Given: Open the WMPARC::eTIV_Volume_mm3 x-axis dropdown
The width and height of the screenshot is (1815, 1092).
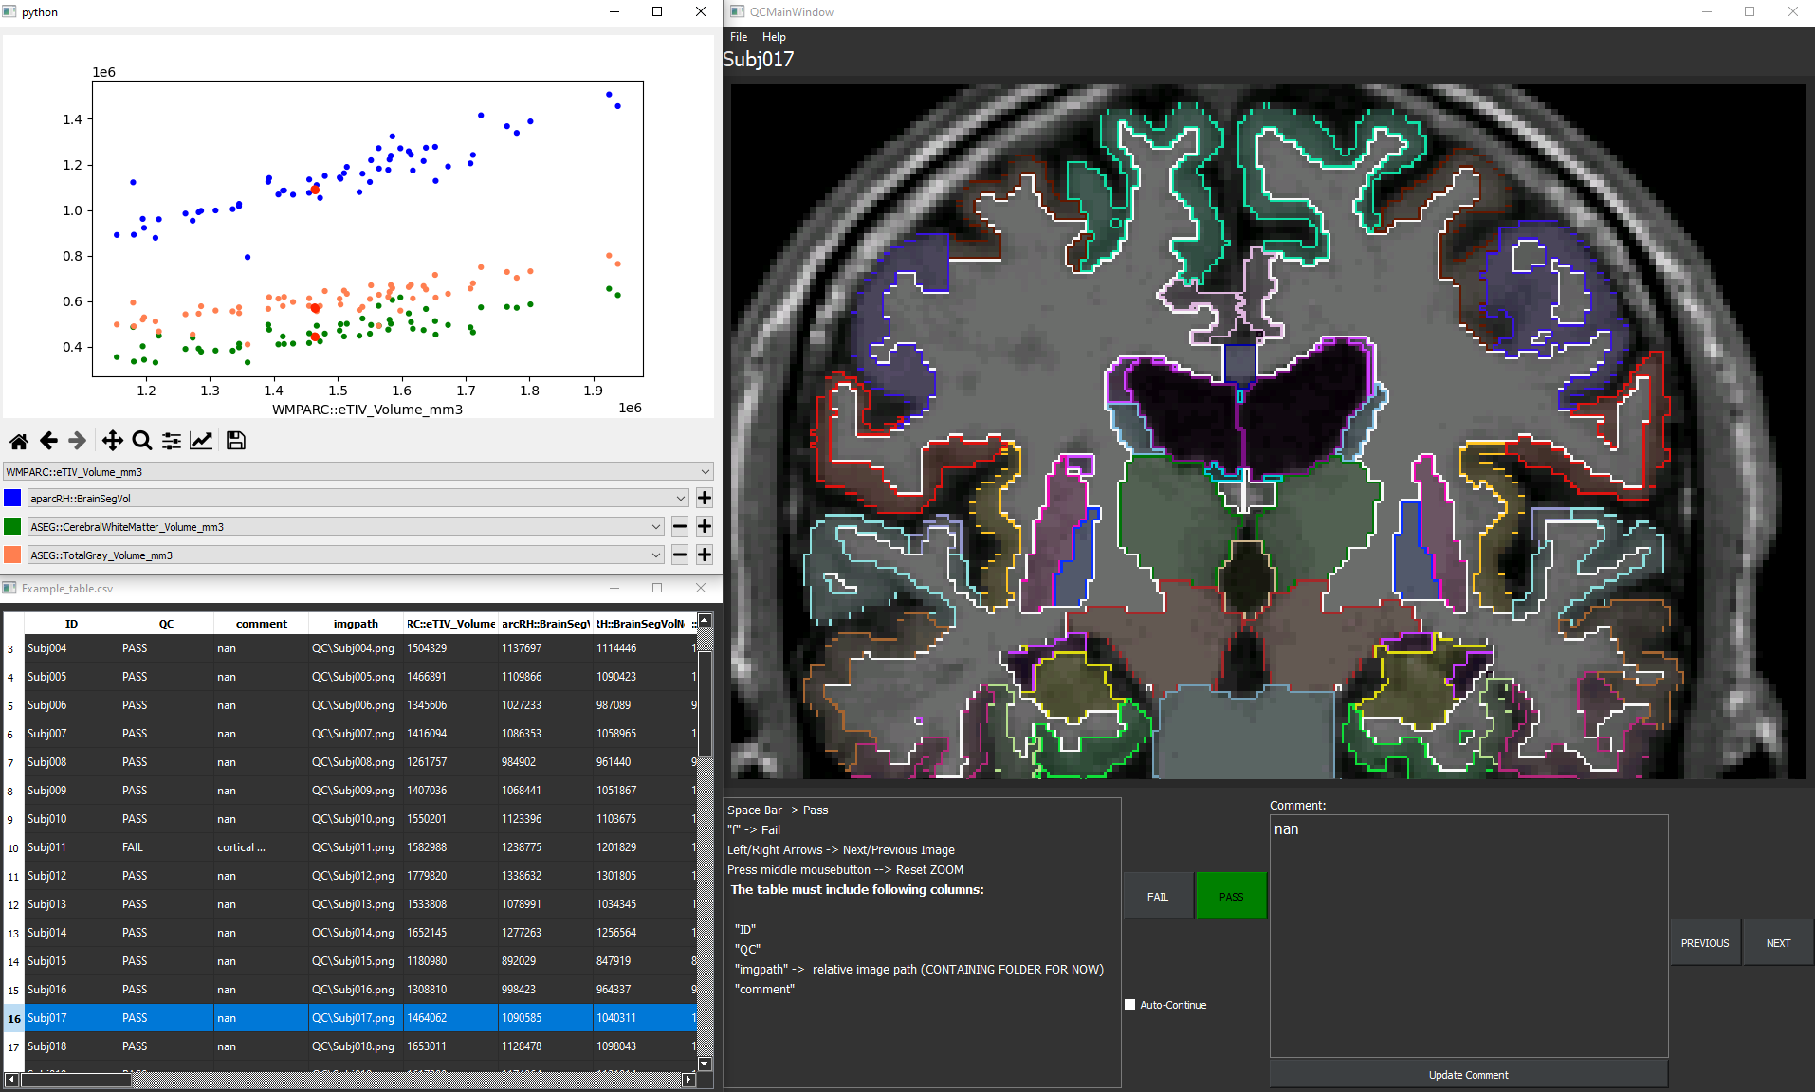Looking at the screenshot, I should click(704, 471).
